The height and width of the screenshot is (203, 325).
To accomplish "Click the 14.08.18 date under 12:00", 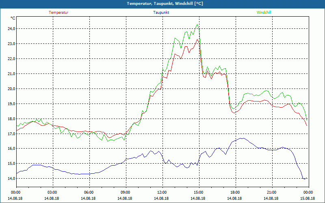I will click(161, 199).
